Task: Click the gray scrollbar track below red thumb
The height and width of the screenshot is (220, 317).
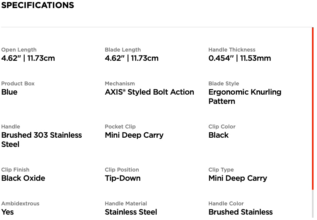Action: pyautogui.click(x=313, y=205)
